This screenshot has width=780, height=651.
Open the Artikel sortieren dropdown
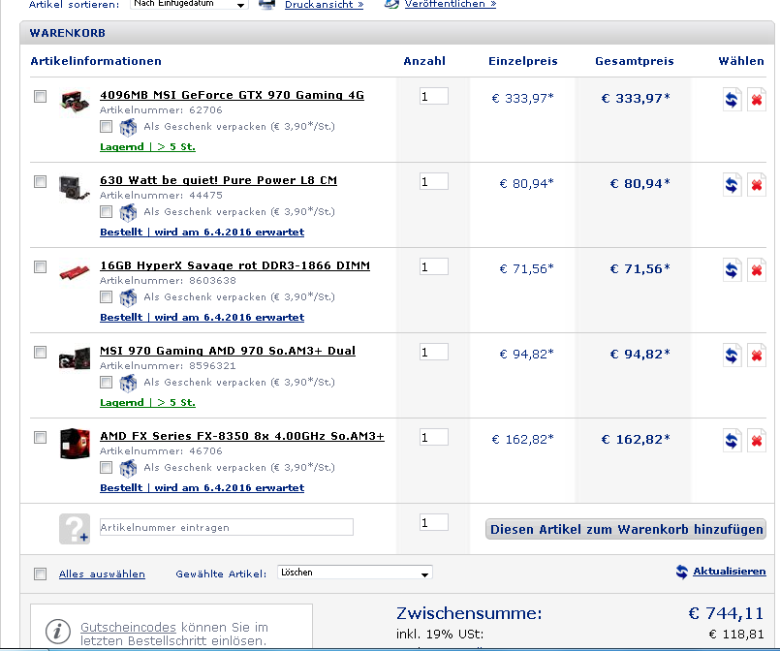pyautogui.click(x=189, y=4)
